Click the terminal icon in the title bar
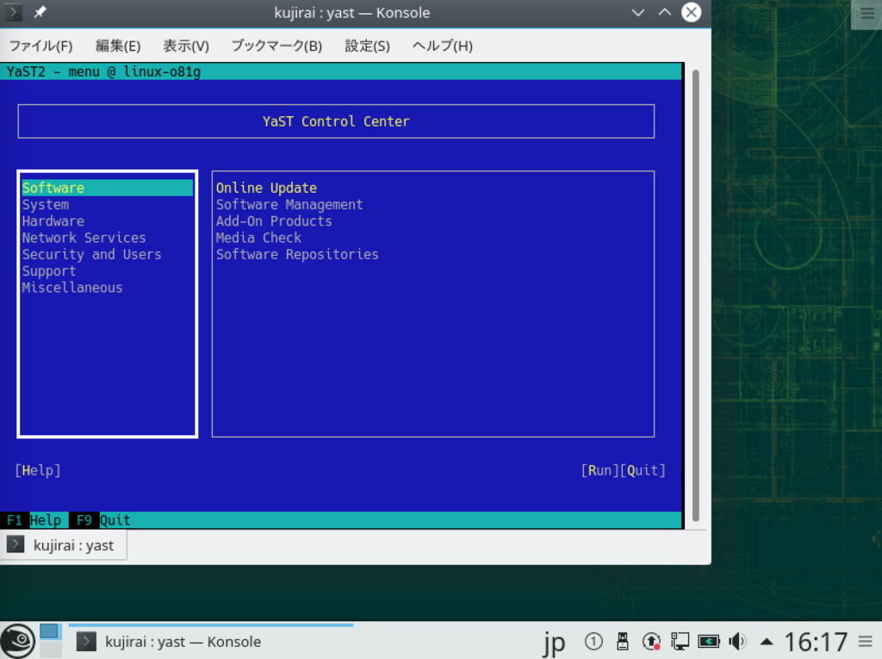The width and height of the screenshot is (882, 659). point(13,12)
